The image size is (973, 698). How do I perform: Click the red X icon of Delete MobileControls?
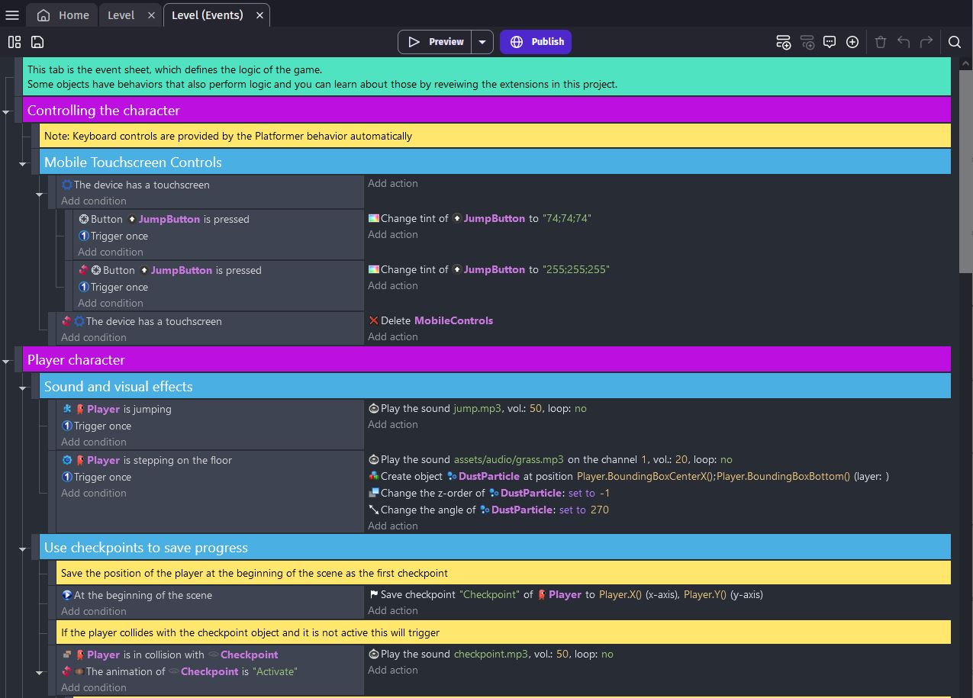tap(373, 320)
